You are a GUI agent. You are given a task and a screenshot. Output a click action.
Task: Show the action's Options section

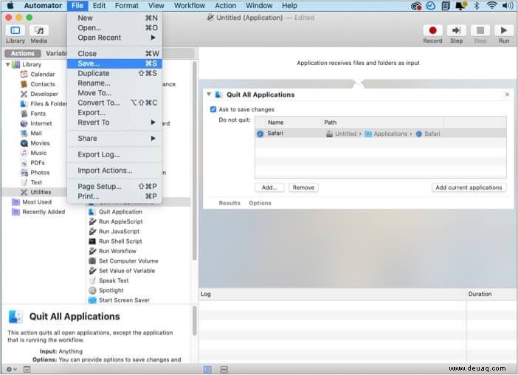pos(260,203)
